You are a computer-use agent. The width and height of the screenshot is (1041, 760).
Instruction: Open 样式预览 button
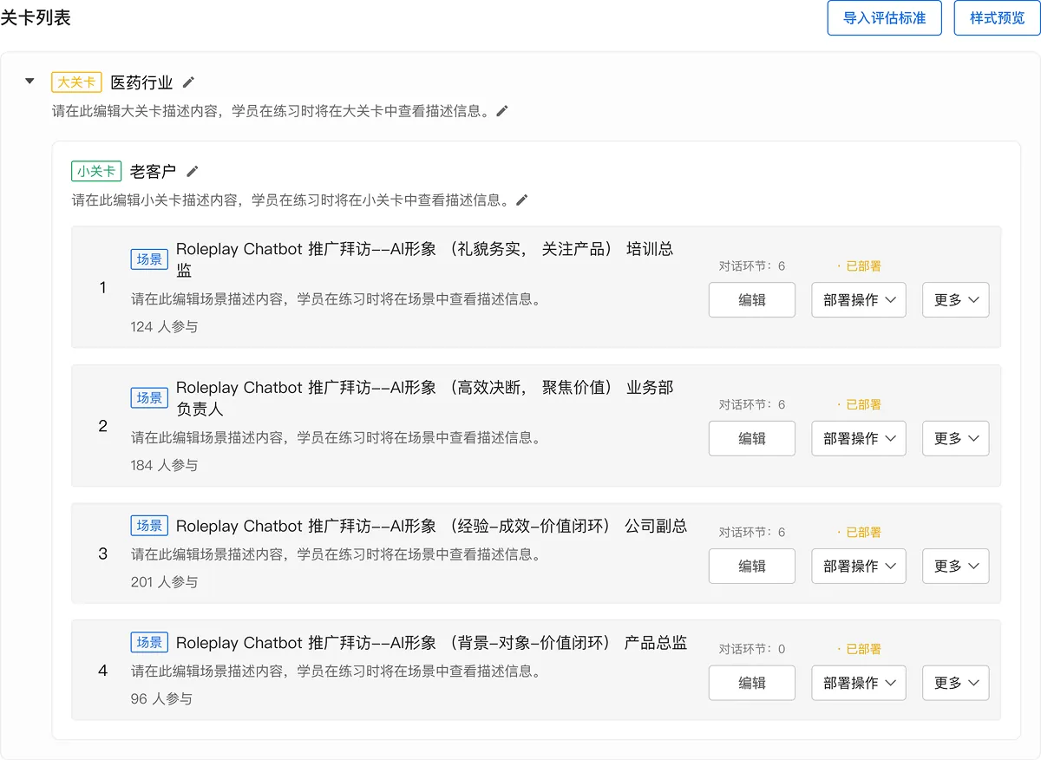997,18
